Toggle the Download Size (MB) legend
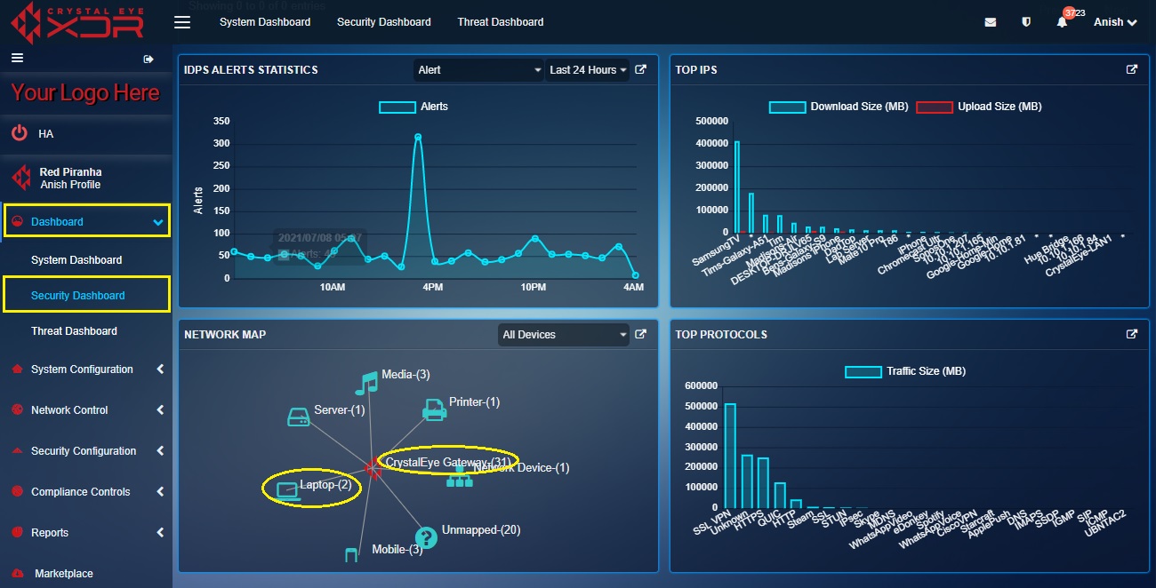 (839, 107)
